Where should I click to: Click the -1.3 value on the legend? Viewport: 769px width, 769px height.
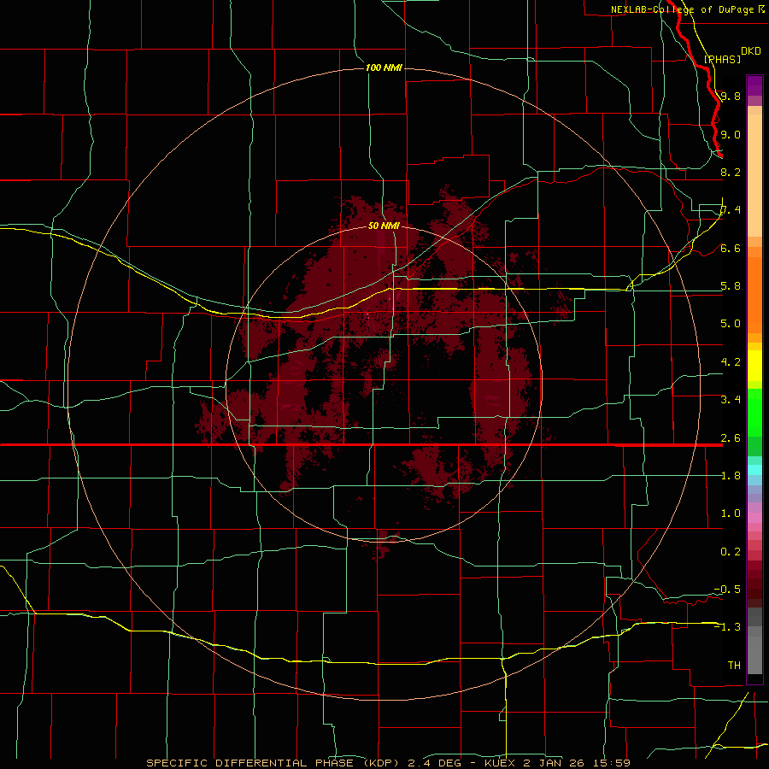pyautogui.click(x=727, y=627)
